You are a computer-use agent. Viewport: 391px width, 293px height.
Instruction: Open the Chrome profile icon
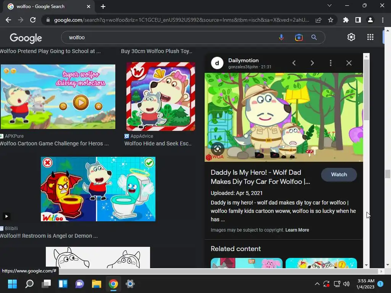click(x=370, y=20)
